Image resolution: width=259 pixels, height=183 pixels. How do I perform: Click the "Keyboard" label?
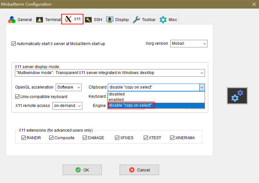point(97,96)
